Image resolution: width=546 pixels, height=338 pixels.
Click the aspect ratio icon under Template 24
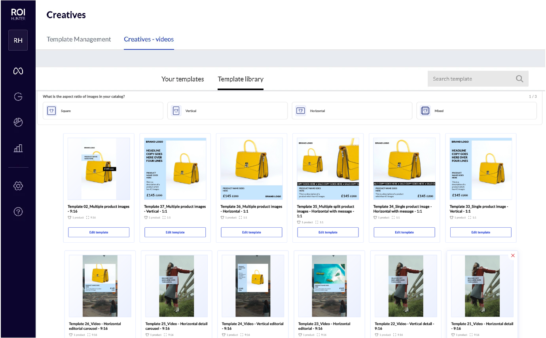click(241, 335)
